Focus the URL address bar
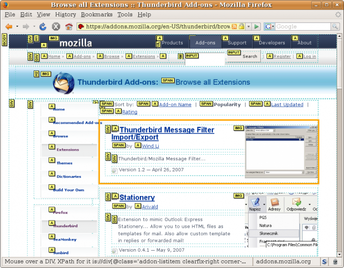Image resolution: width=344 pixels, height=268 pixels. click(x=158, y=27)
